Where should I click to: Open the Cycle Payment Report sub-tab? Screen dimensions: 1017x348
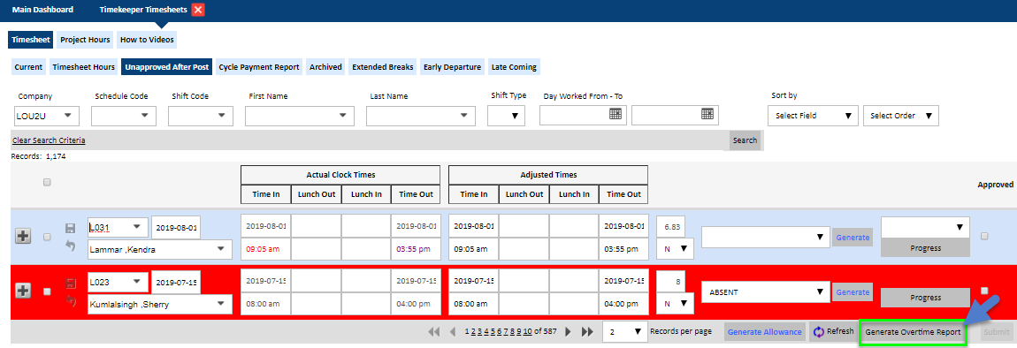(259, 67)
